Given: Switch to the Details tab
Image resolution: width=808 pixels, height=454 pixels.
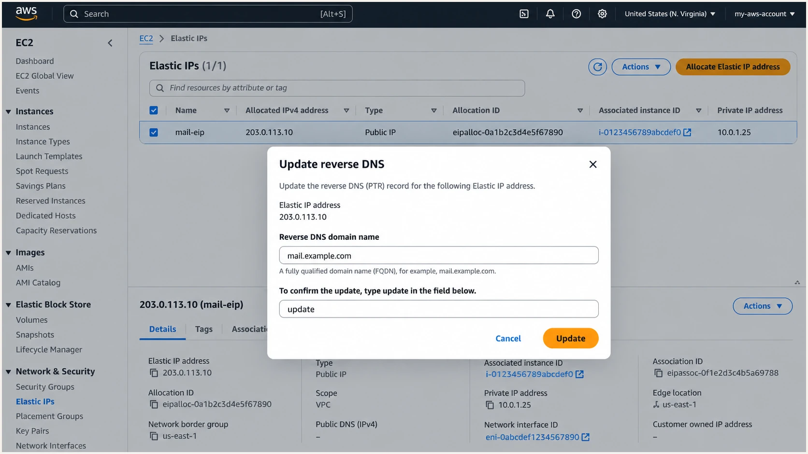Looking at the screenshot, I should coord(162,329).
